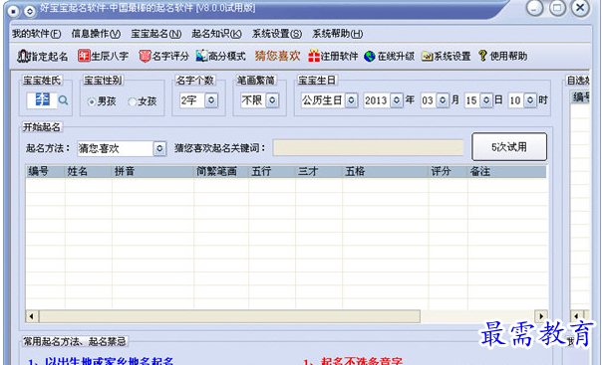
Task: Click the up-down arrows title bar button
Action: 30,11
